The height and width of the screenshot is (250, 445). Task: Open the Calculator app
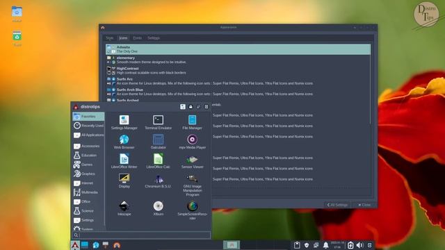pyautogui.click(x=158, y=142)
